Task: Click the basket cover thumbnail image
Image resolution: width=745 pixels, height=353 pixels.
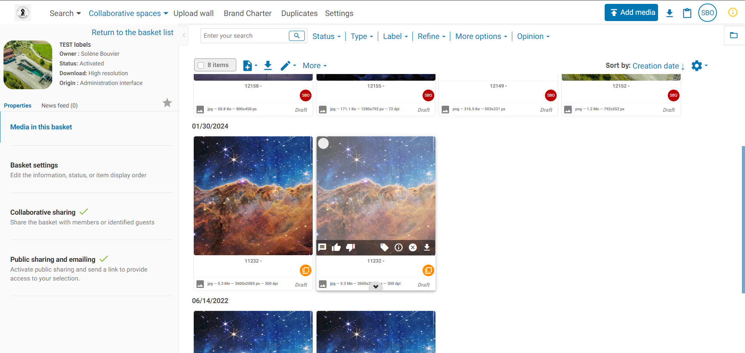Action: pyautogui.click(x=28, y=65)
